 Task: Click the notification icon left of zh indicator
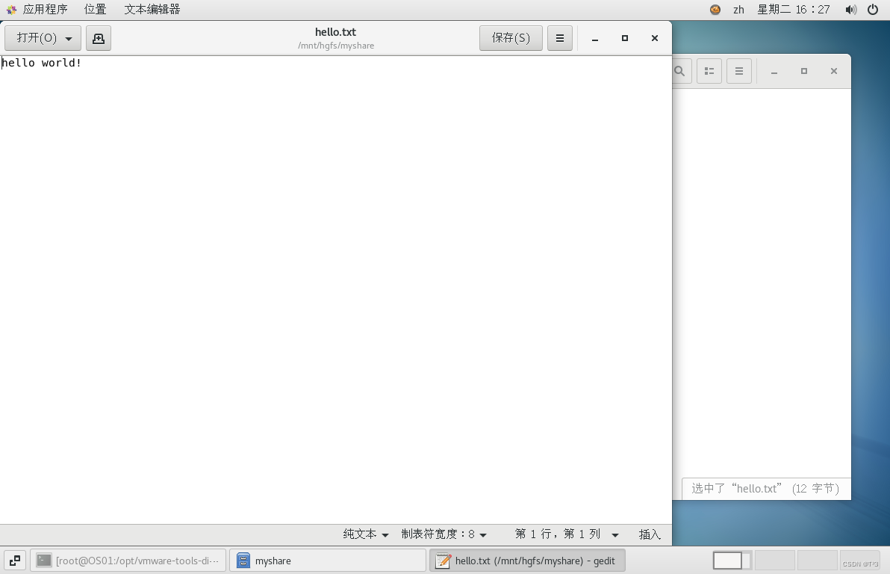[x=714, y=9]
